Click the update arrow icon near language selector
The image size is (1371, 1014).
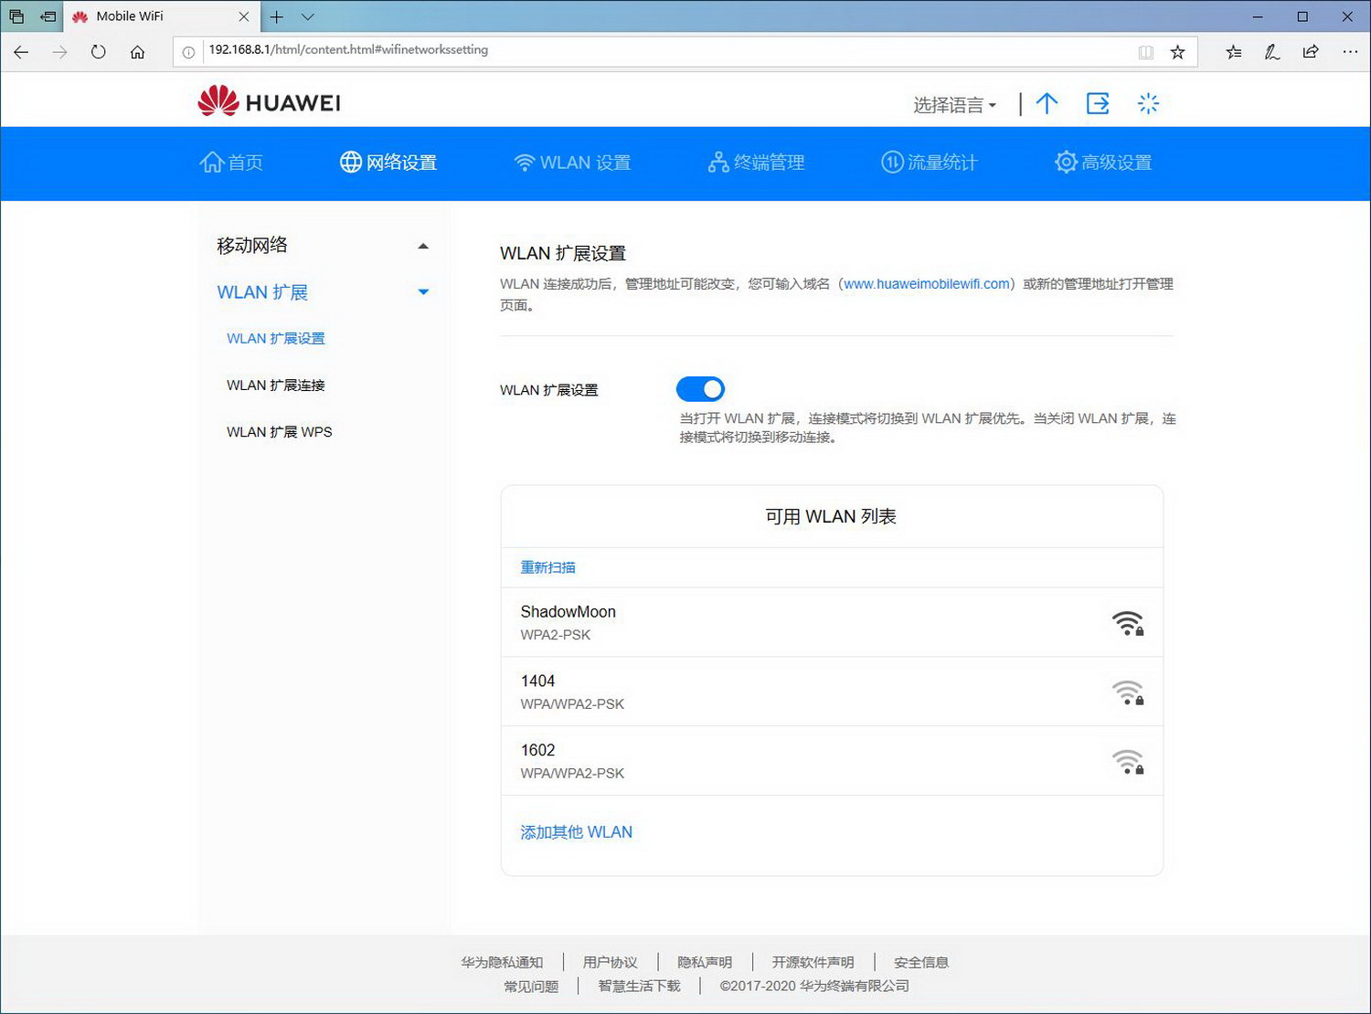click(1047, 103)
